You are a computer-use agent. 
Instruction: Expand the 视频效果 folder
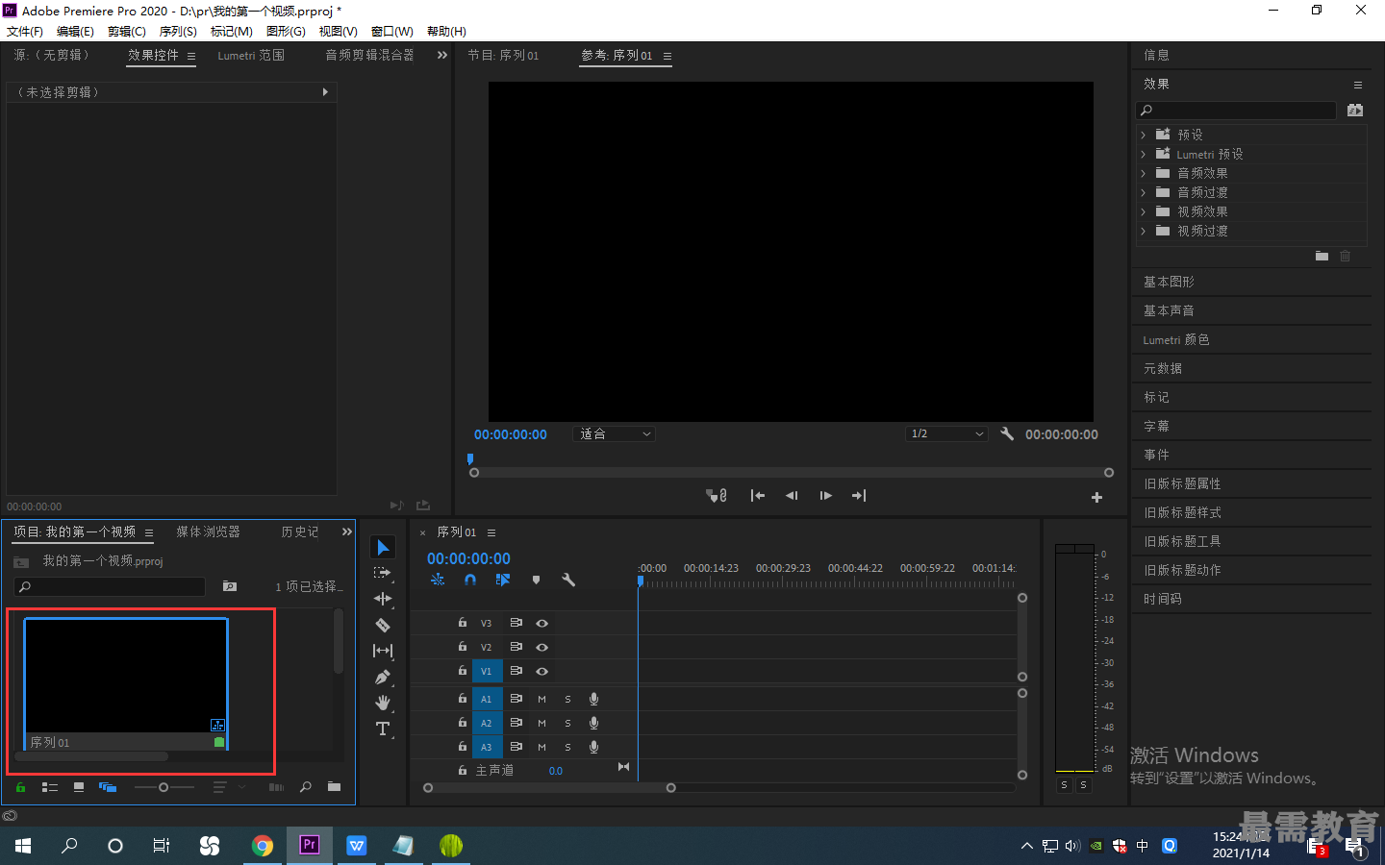point(1143,211)
